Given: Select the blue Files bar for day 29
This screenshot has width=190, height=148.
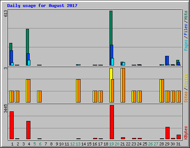Looking at the screenshot, I should (x=167, y=60).
